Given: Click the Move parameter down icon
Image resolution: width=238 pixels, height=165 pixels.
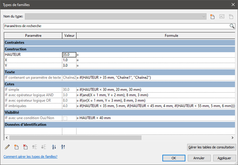Looking at the screenshot, I should (44, 147).
